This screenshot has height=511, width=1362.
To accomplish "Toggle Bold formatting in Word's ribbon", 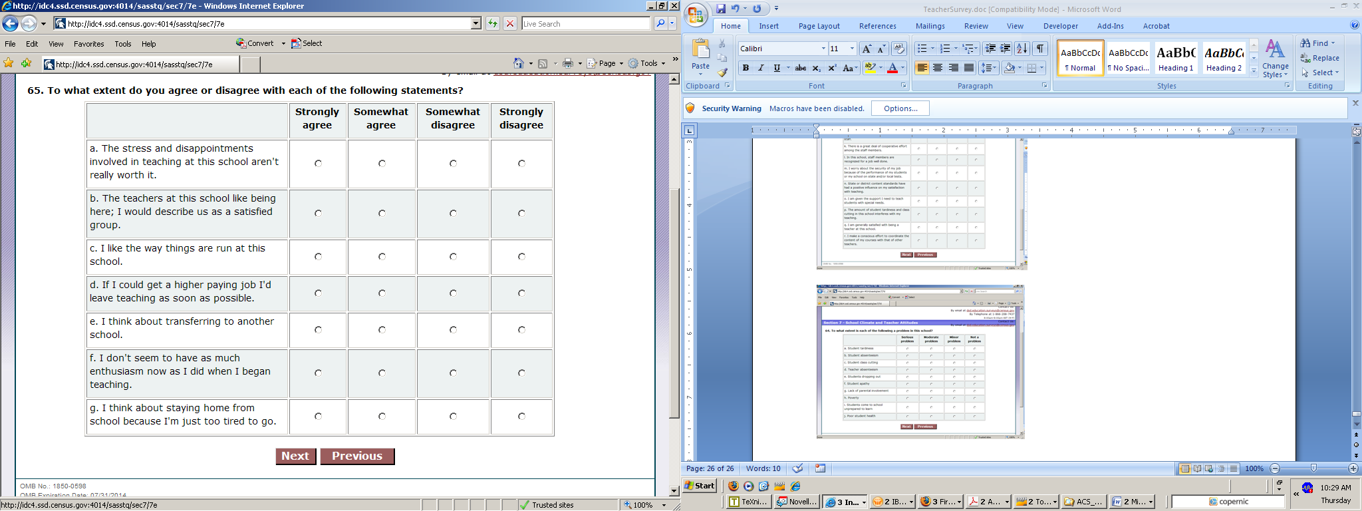I will (x=746, y=68).
